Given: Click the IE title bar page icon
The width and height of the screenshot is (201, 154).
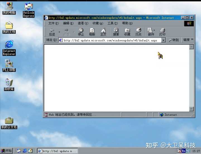Looking at the screenshot, I should (x=46, y=18).
